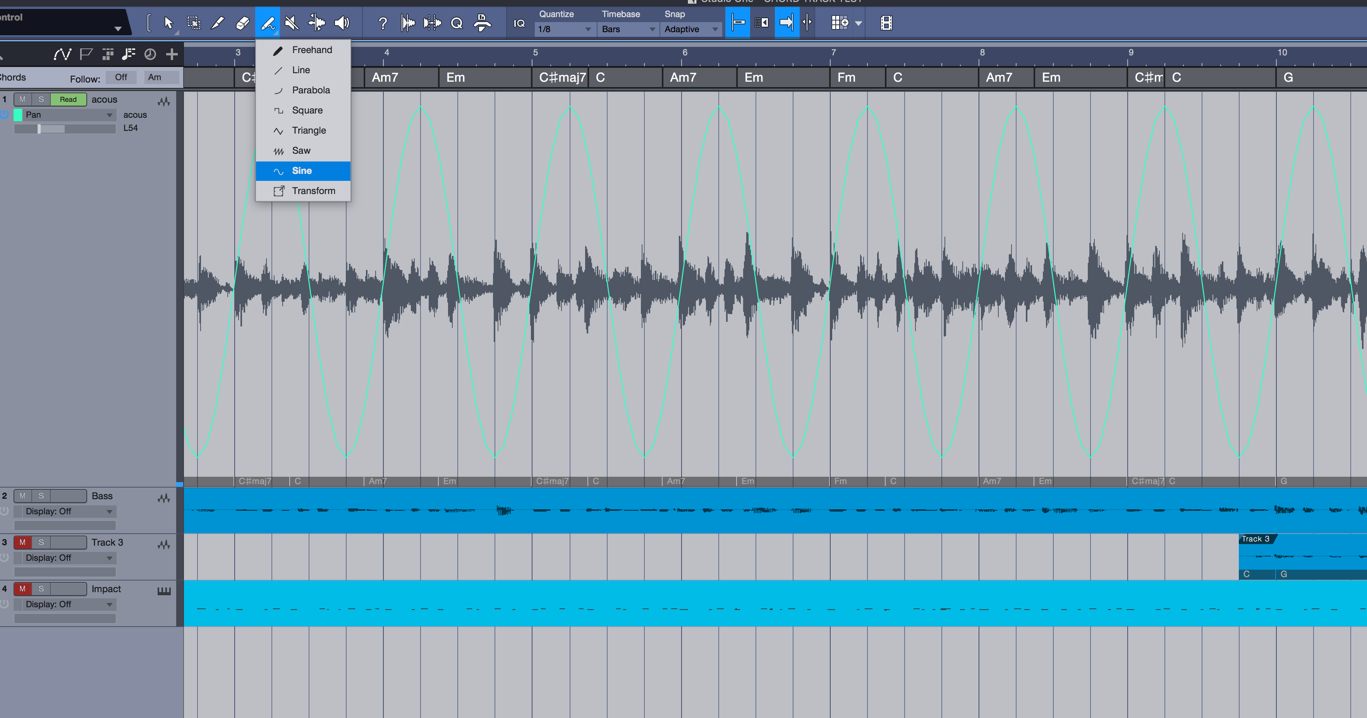Open Track 3 Display: Off dropdown
Screen dimensions: 1367x718
(70, 558)
